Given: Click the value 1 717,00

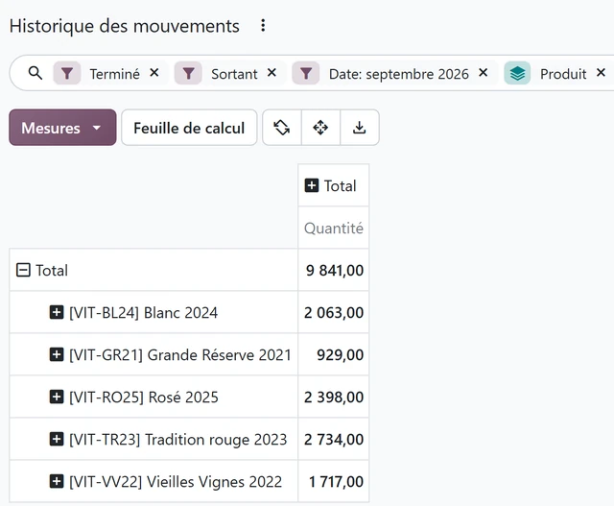Looking at the screenshot, I should (x=336, y=482).
